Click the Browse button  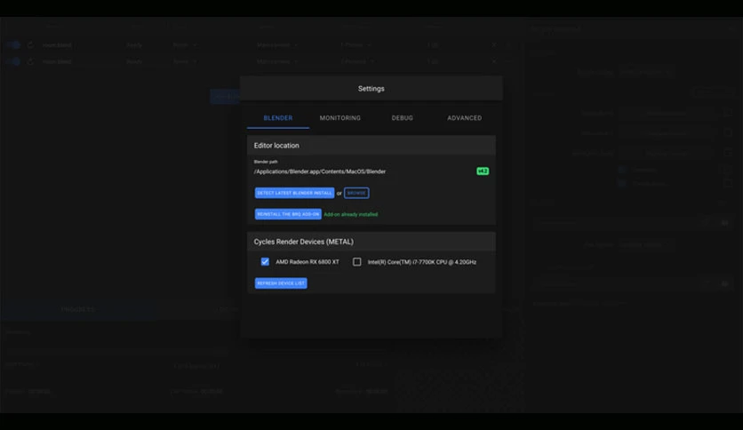[x=356, y=193]
